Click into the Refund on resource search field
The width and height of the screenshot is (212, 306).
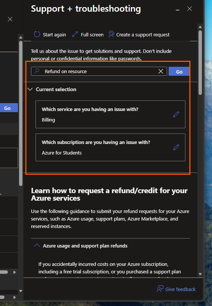(x=99, y=71)
